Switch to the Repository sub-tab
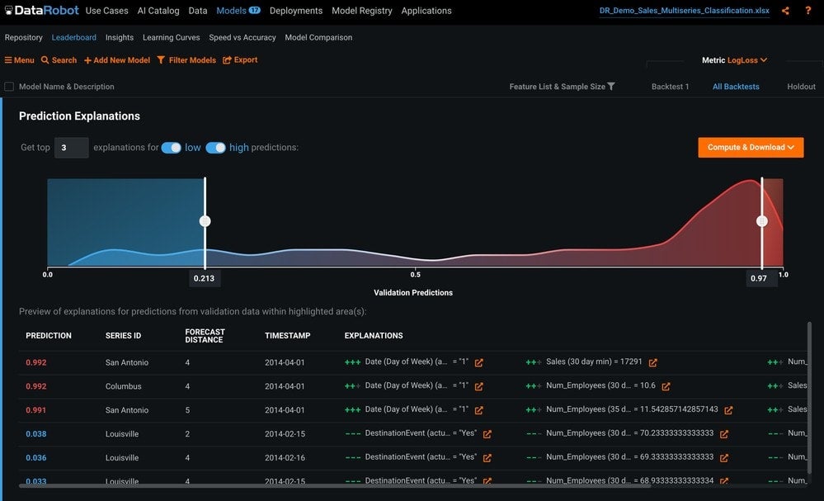The width and height of the screenshot is (824, 501). click(24, 37)
